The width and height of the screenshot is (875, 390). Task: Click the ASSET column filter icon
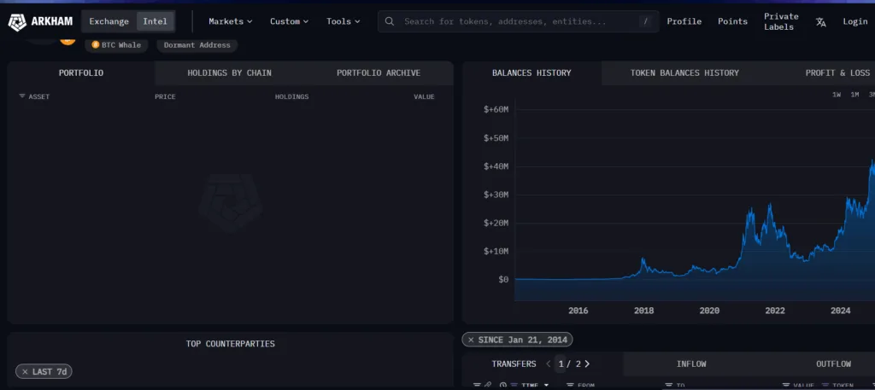click(x=22, y=96)
